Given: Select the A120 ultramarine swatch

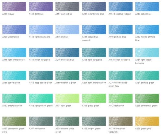Looking at the screenshot, I should coord(14,29).
